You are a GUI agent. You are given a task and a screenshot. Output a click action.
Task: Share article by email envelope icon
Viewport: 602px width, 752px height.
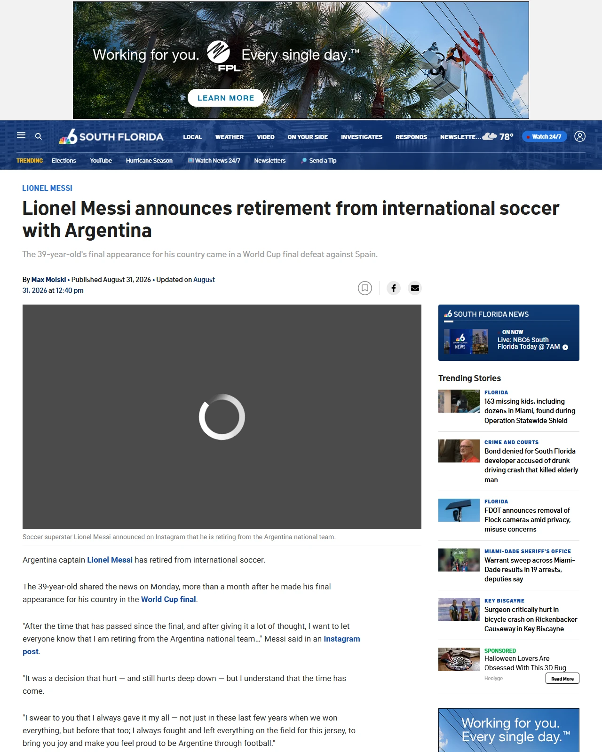pyautogui.click(x=415, y=288)
